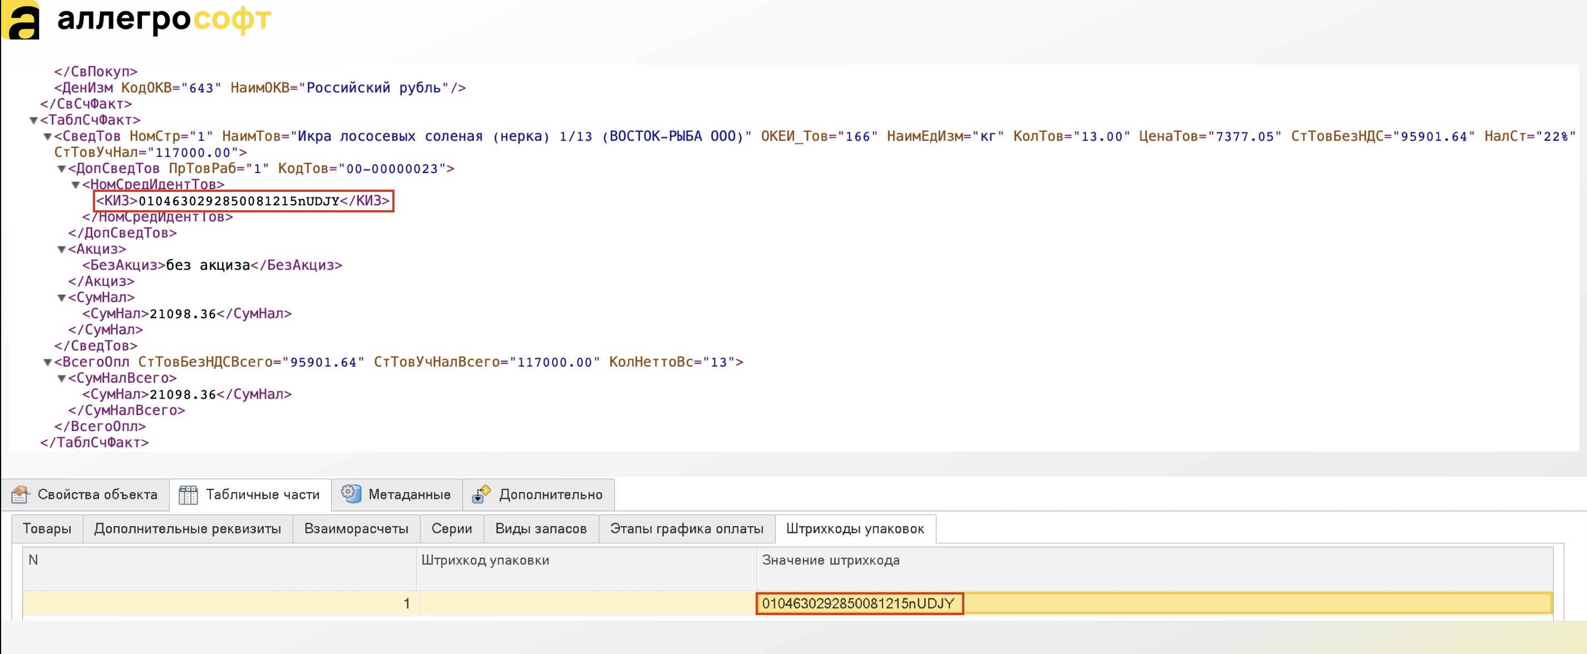The width and height of the screenshot is (1587, 654).
Task: Open the Метаданные tab
Action: tap(397, 494)
